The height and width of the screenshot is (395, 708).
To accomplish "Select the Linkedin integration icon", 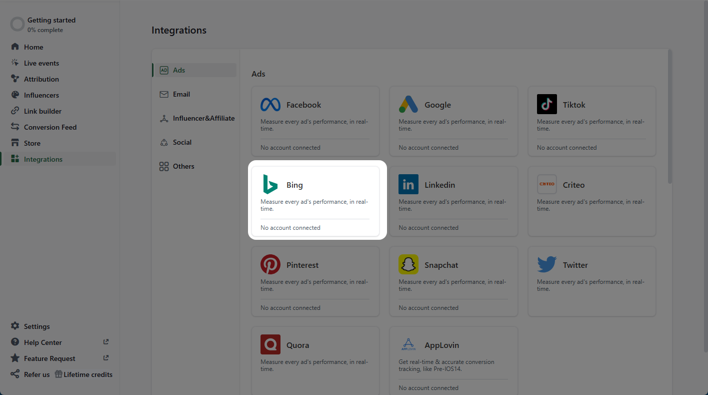I will (x=408, y=184).
